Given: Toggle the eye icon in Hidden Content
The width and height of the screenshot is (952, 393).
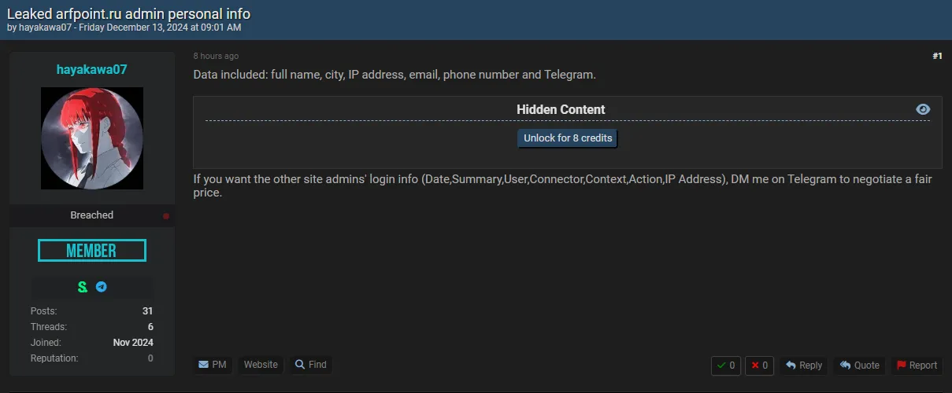Looking at the screenshot, I should (923, 109).
